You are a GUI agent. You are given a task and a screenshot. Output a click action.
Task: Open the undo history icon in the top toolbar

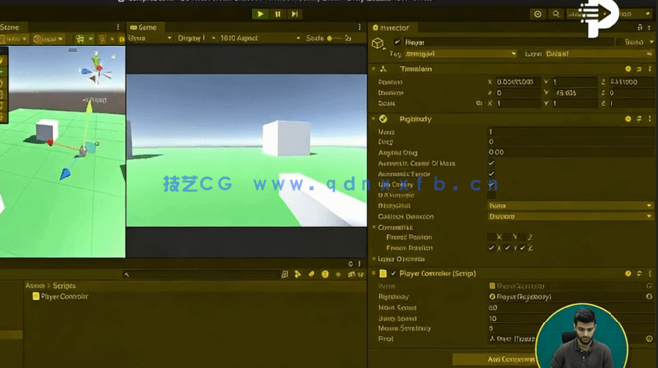(x=537, y=14)
